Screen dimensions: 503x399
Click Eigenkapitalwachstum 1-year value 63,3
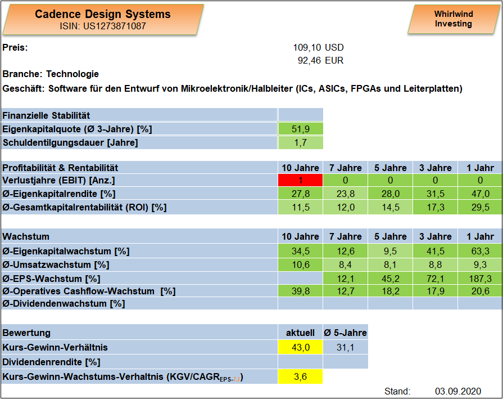tap(480, 251)
